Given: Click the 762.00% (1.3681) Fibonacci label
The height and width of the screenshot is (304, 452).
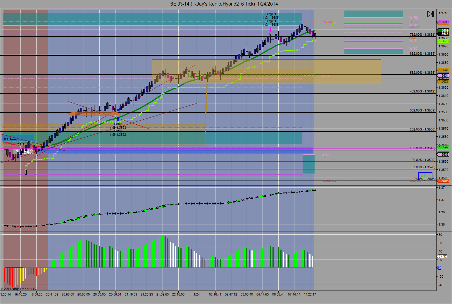Looking at the screenshot, I should coord(422,35).
